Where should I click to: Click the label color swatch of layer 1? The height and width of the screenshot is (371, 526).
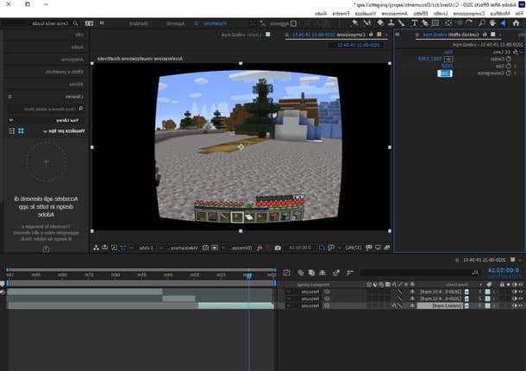[x=488, y=292]
